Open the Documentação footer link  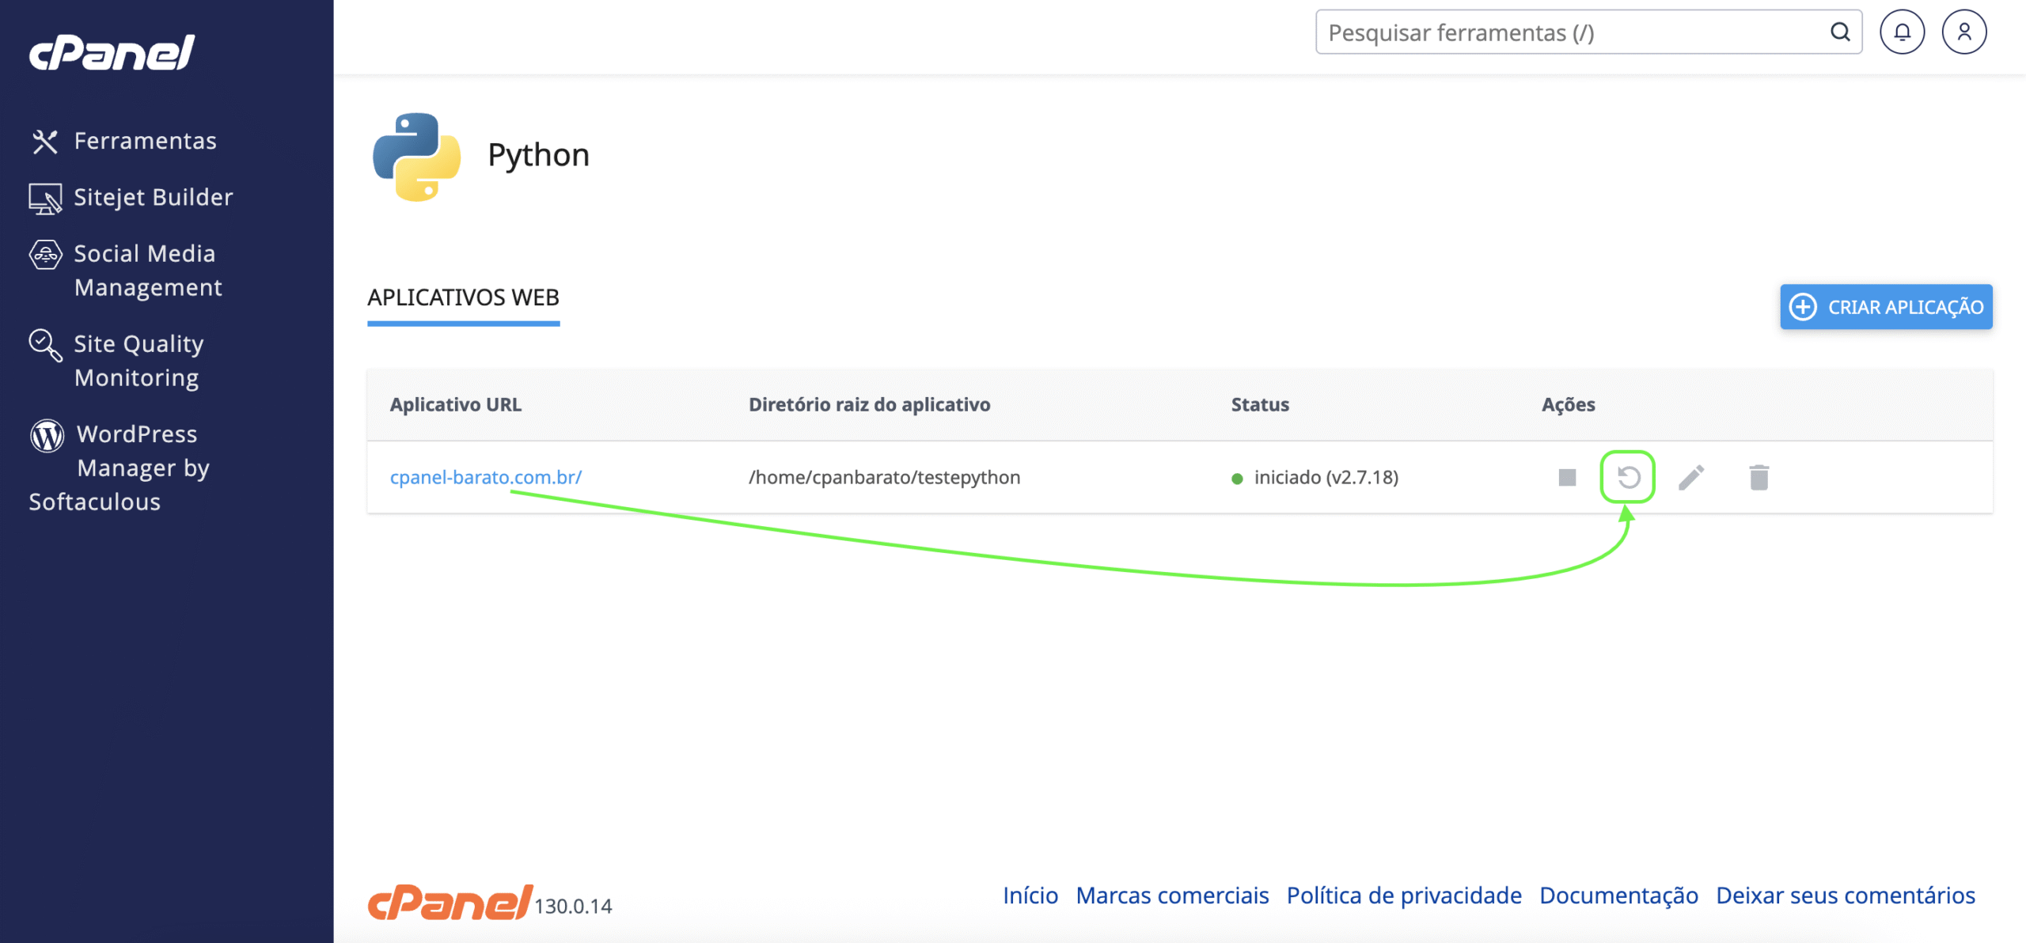[x=1618, y=895]
